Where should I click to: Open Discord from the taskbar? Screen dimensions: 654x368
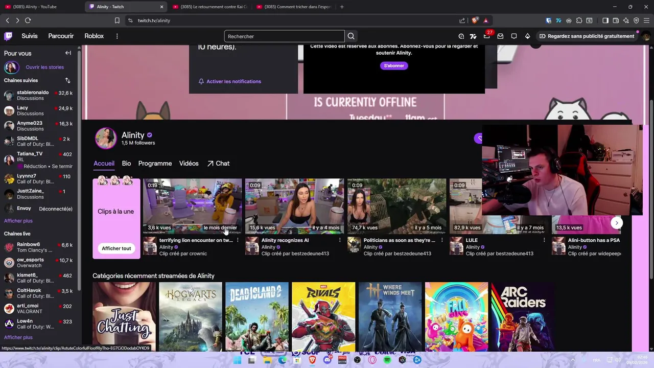click(327, 360)
